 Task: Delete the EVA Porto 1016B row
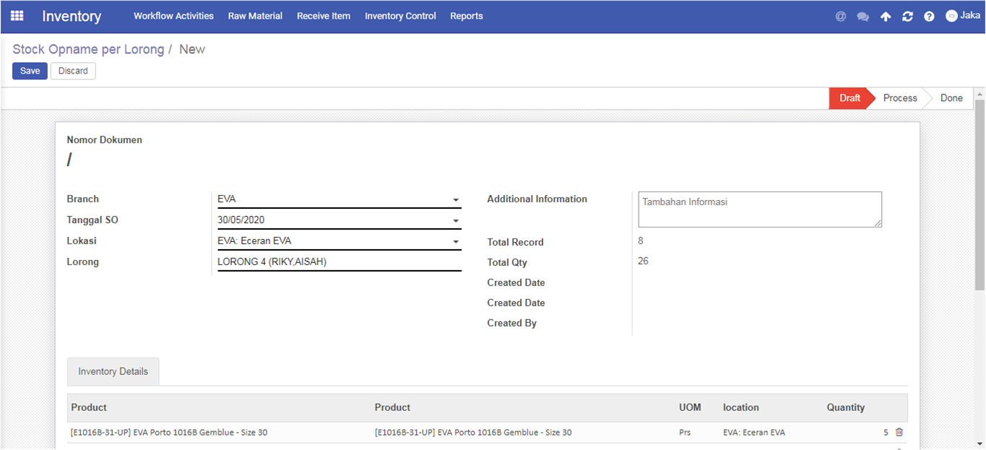[x=899, y=432]
